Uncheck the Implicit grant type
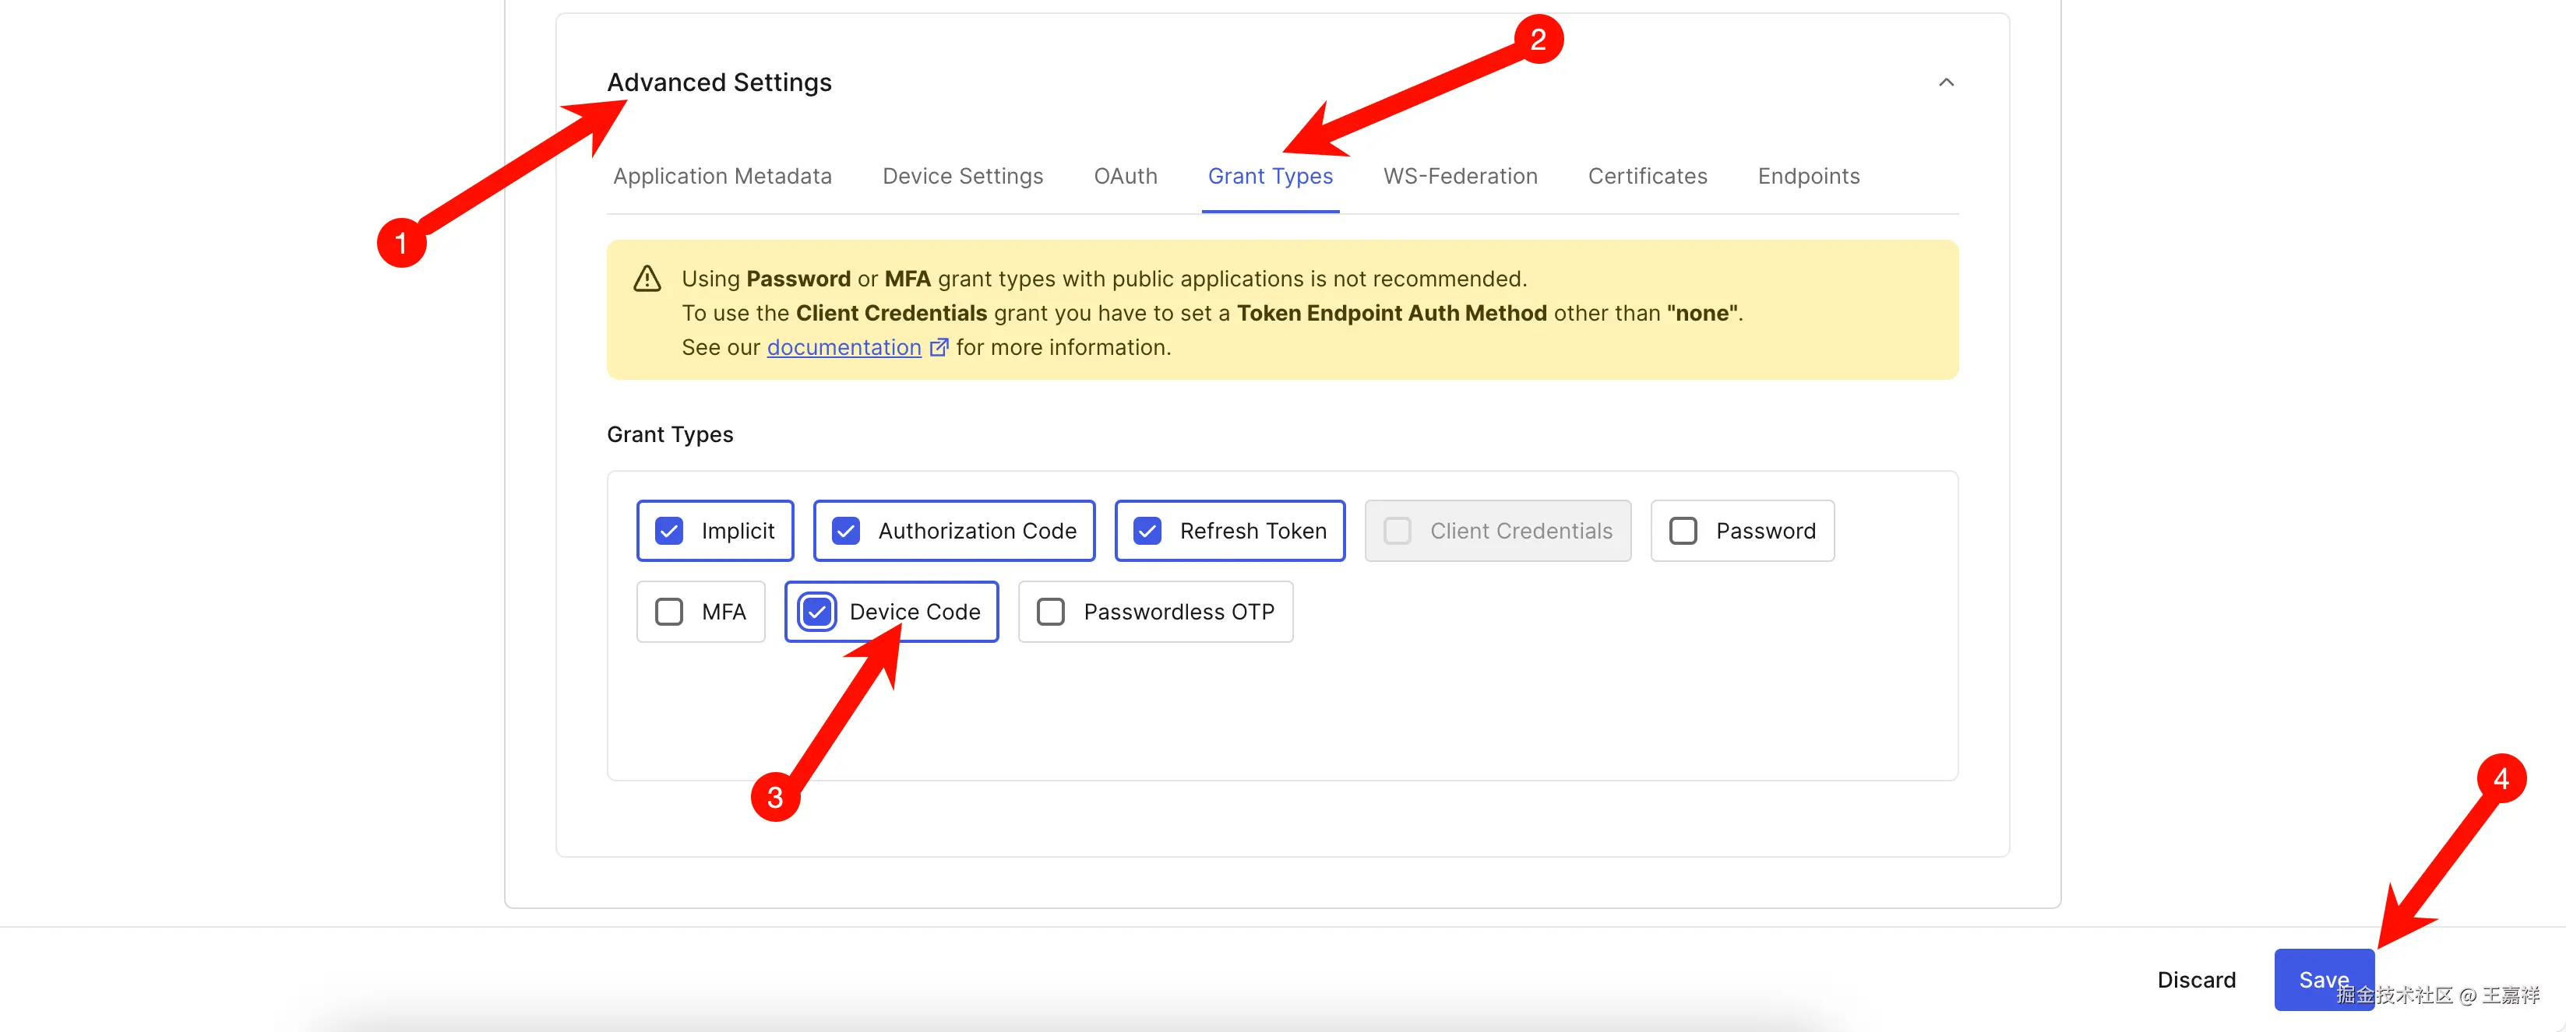This screenshot has width=2566, height=1032. point(669,531)
